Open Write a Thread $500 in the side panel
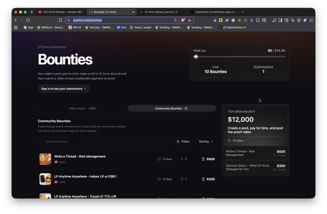Screen dimensions: 327x214 point(256,153)
